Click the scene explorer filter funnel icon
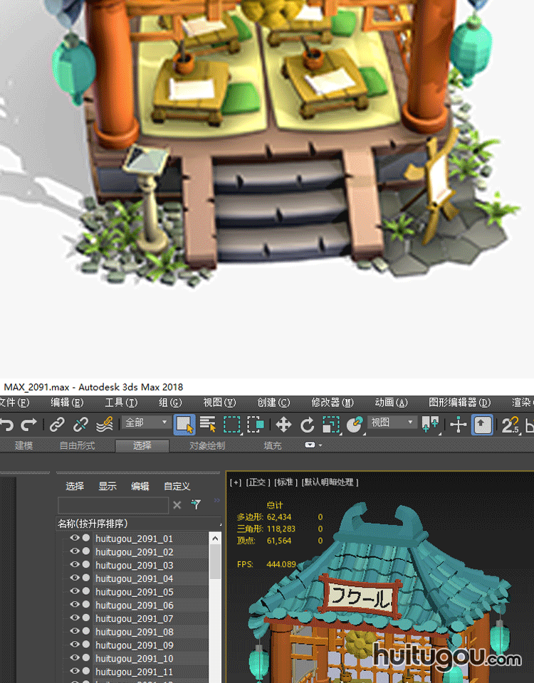Viewport: 534px width, 683px height. 196,505
